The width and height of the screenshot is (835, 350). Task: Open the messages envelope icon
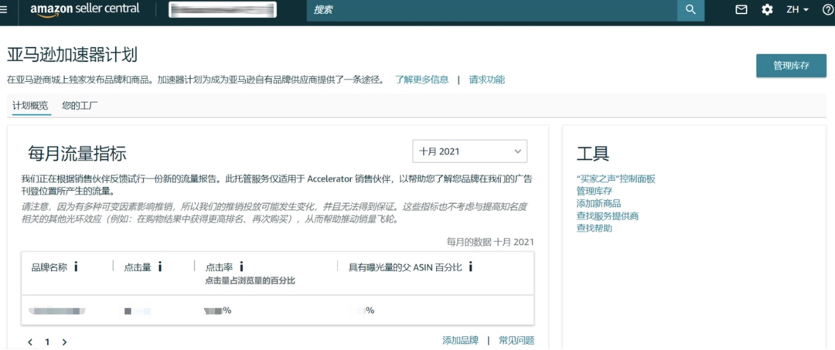(x=741, y=9)
